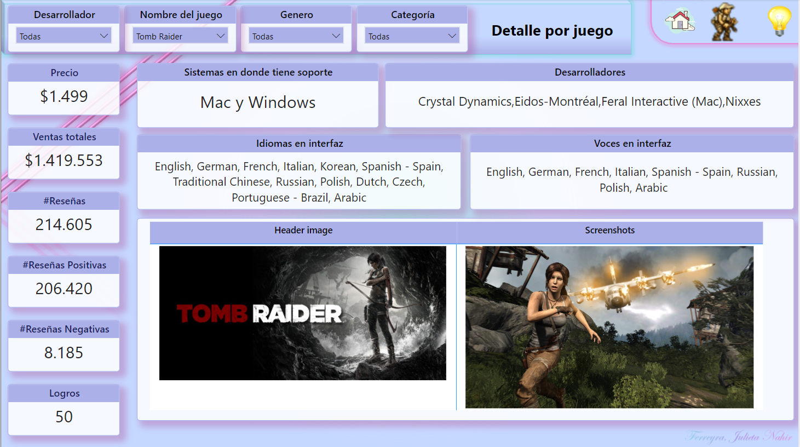Go to the home page icon
The height and width of the screenshot is (447, 800).
680,21
